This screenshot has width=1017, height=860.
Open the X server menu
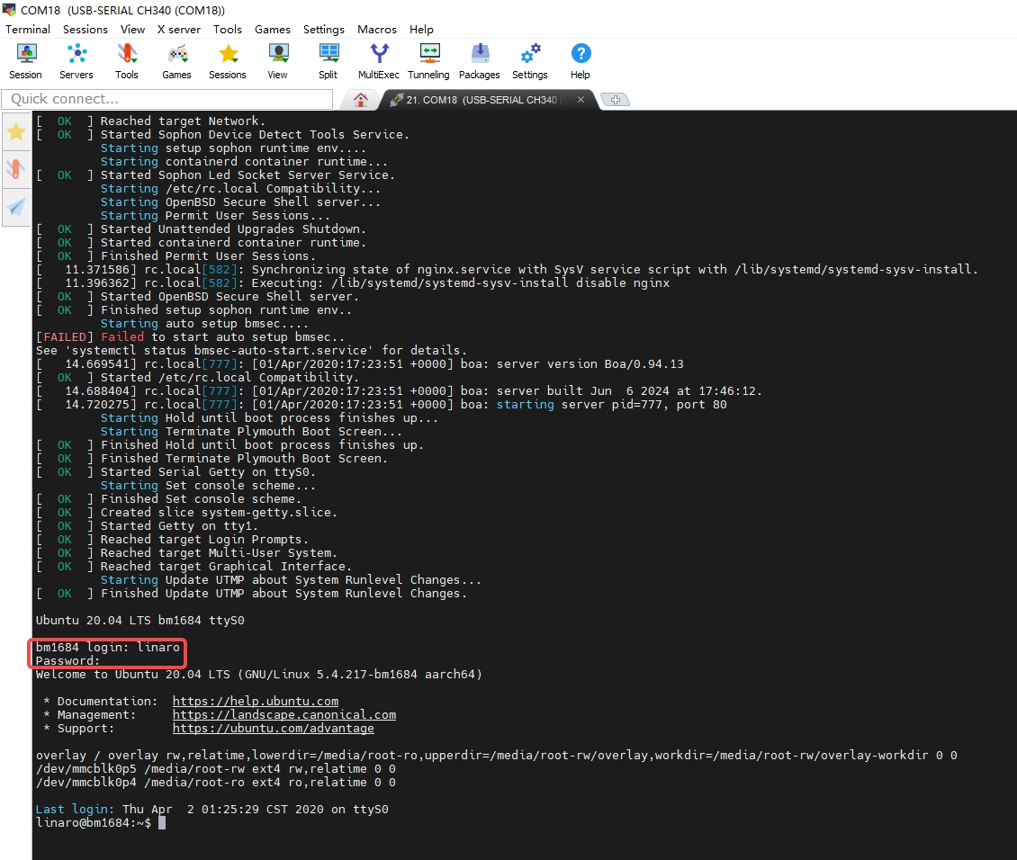coord(179,29)
